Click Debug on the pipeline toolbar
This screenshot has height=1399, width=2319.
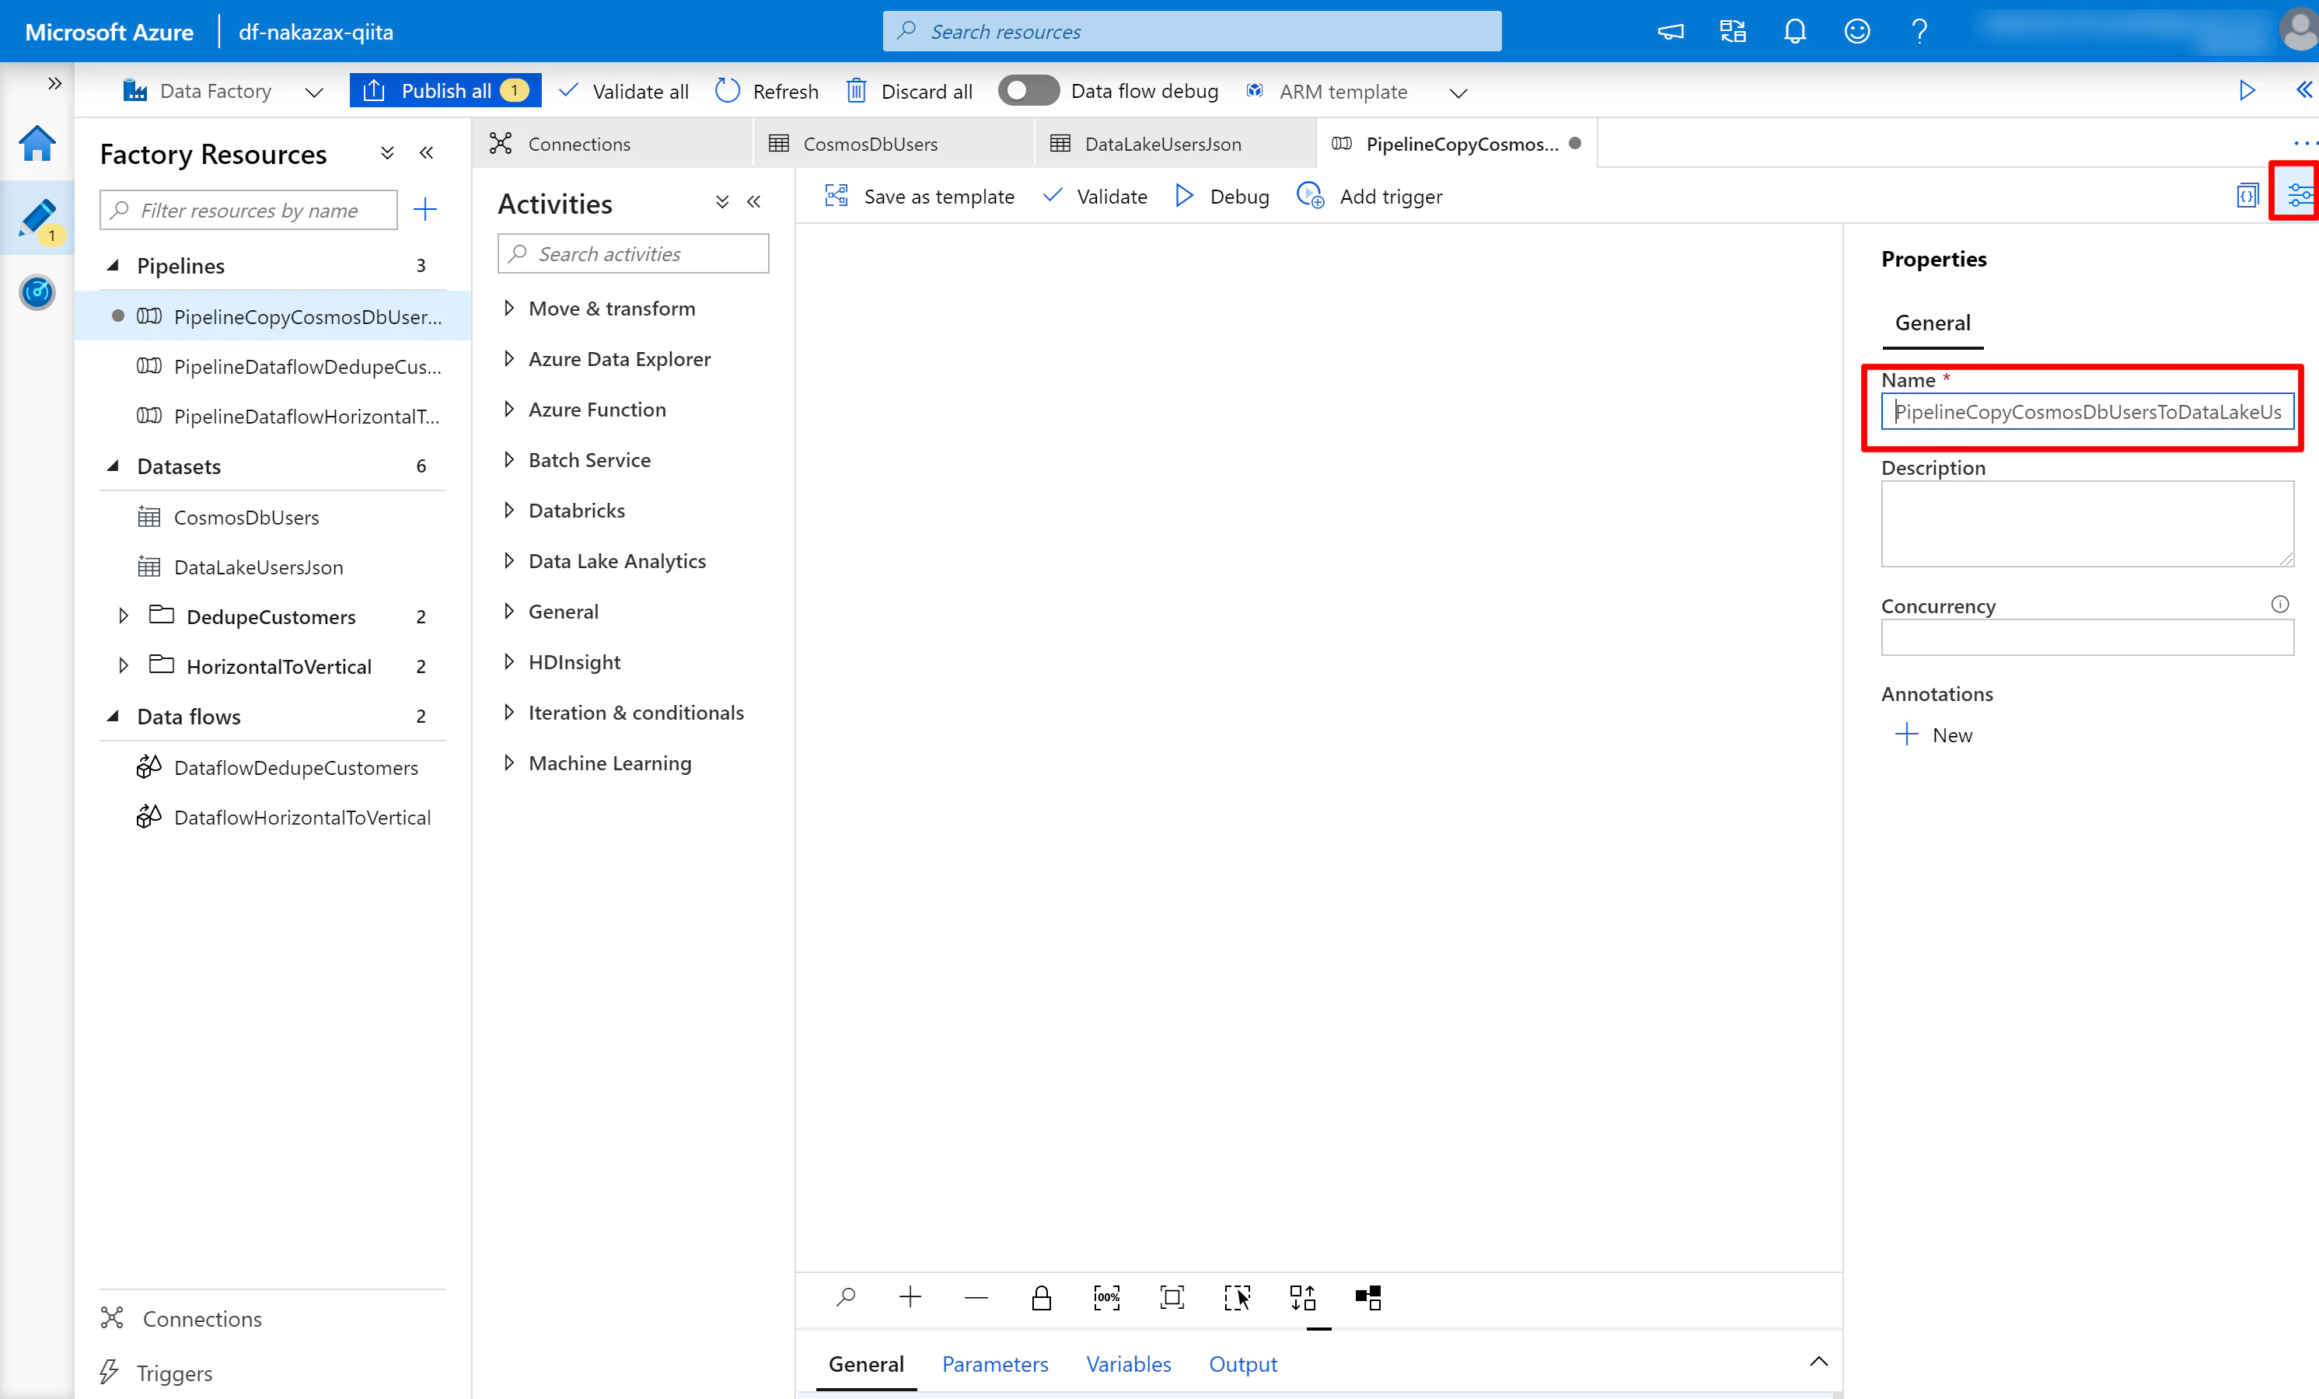[1221, 196]
